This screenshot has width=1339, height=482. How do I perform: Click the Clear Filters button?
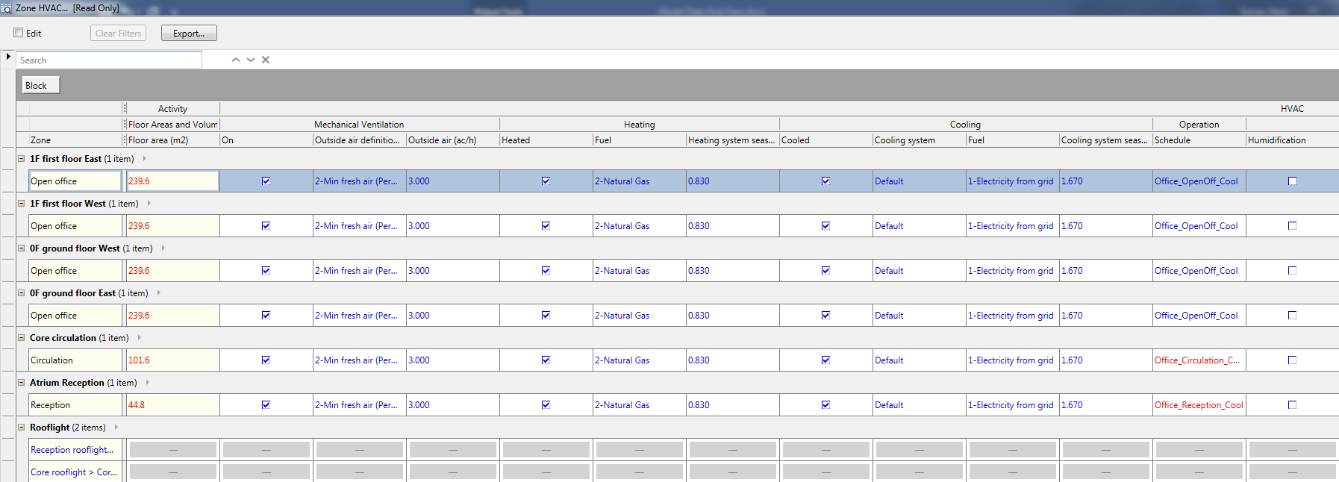pos(118,34)
